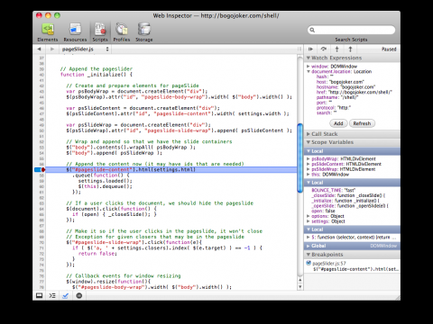Expand psSlideContent HTMLDivElement variable
The width and height of the screenshot is (433, 324).
[x=308, y=164]
